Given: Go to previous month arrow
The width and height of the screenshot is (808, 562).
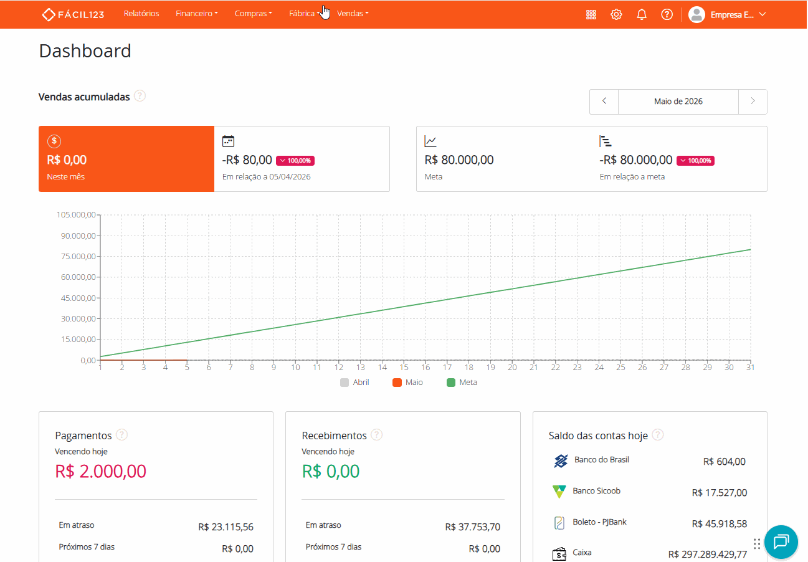Looking at the screenshot, I should pyautogui.click(x=604, y=102).
